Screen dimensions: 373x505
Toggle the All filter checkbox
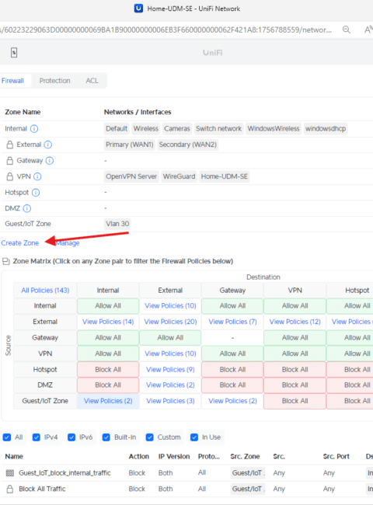(6, 437)
